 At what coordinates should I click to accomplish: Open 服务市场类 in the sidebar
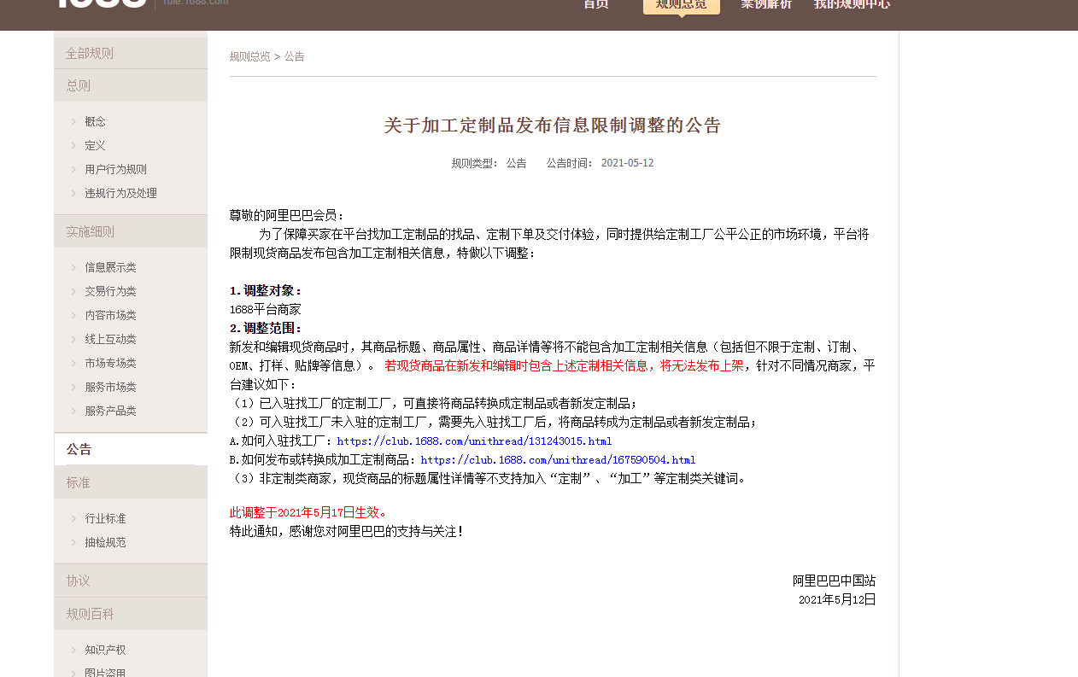tap(110, 387)
